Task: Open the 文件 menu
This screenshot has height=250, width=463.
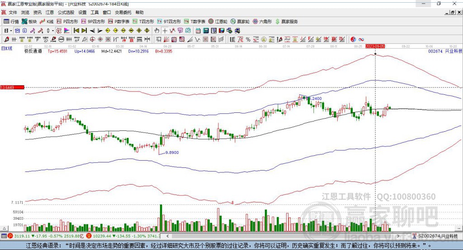Action: point(13,12)
